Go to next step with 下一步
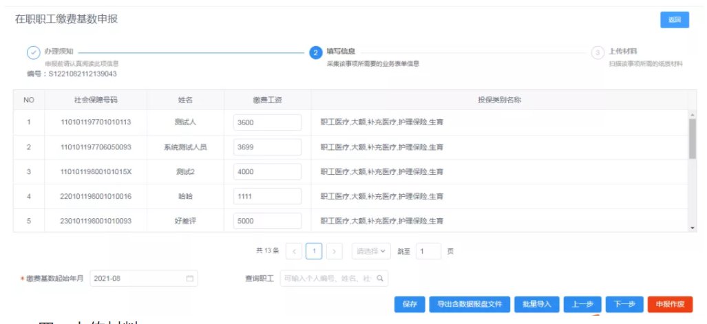The width and height of the screenshot is (707, 324). 624,304
